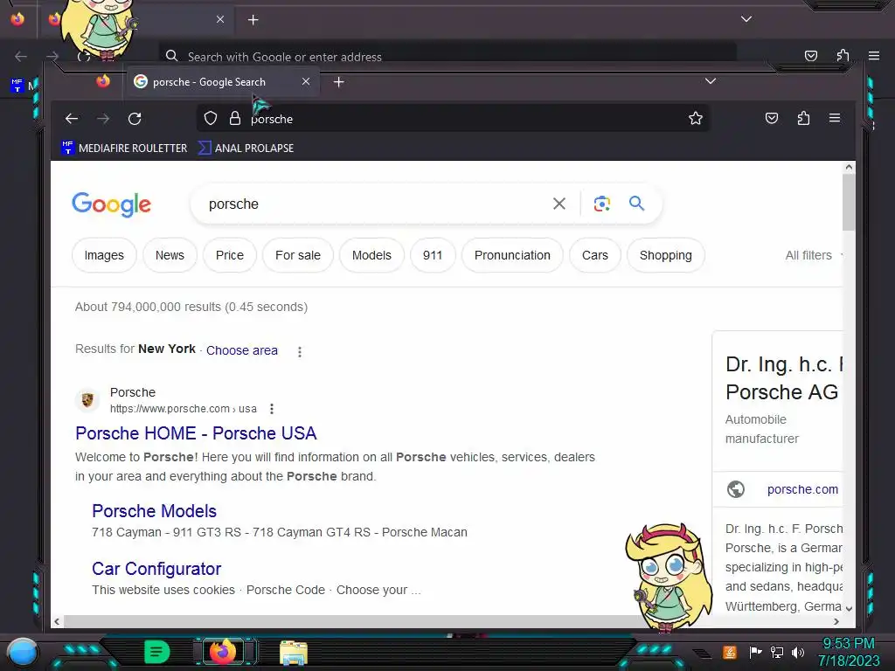The height and width of the screenshot is (671, 895).
Task: Open options next to Choose area
Action: [300, 351]
